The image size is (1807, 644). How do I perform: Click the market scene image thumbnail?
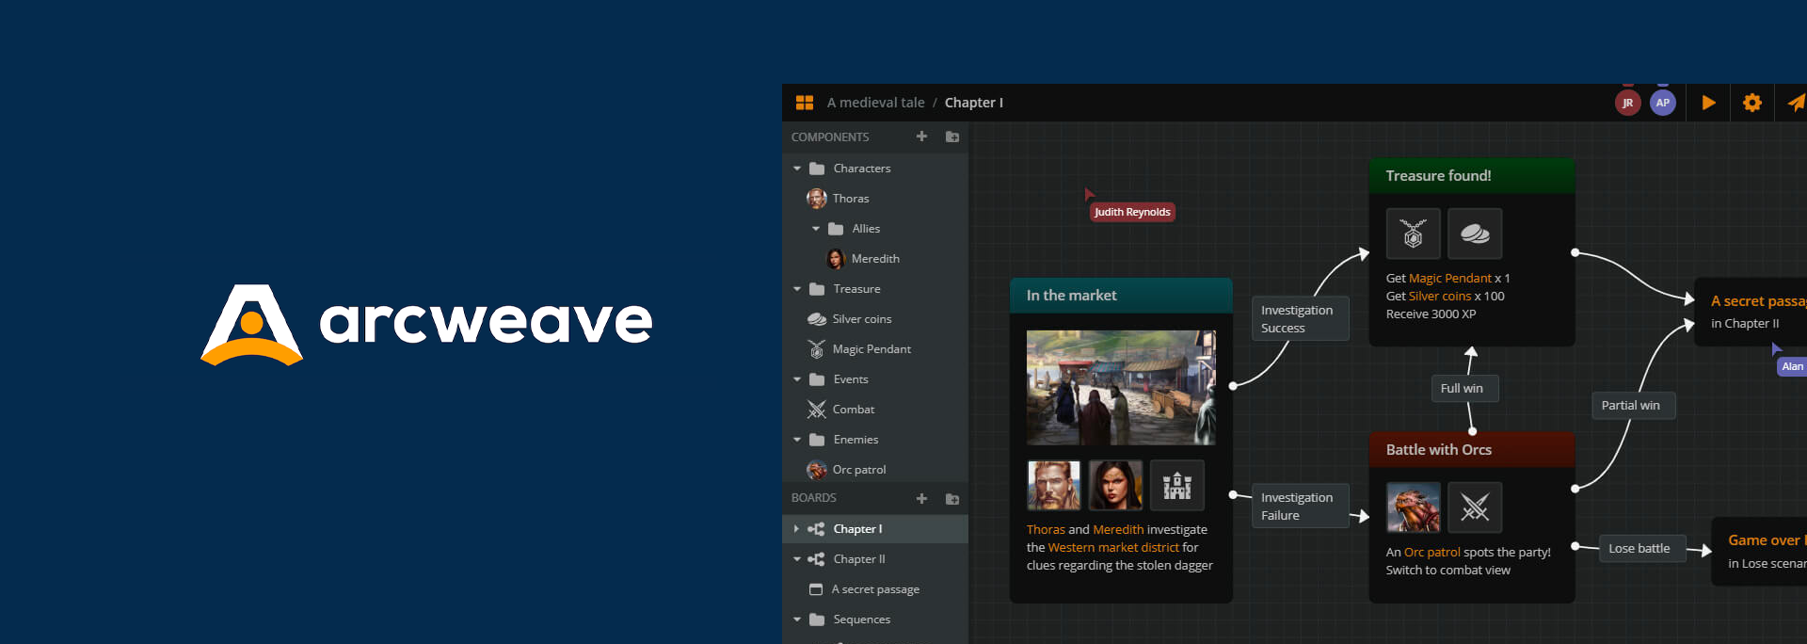click(x=1120, y=387)
